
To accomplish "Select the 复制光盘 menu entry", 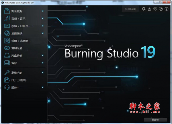I will pos(24,48).
